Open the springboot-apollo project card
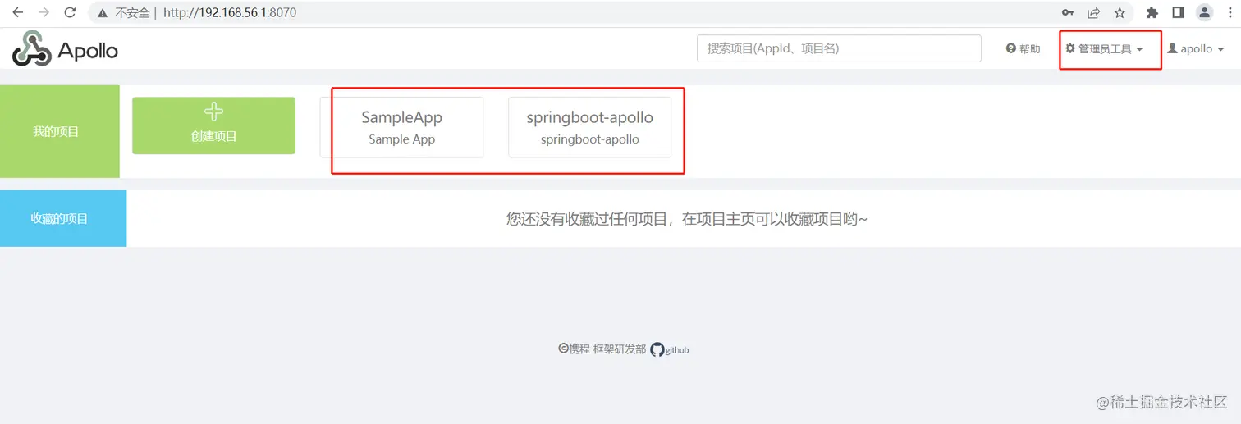Viewport: 1241px width, 424px height. [x=589, y=127]
